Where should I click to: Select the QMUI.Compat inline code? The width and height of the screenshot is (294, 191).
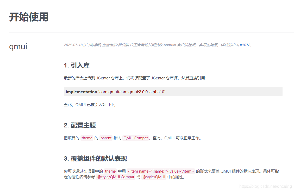click(135, 138)
